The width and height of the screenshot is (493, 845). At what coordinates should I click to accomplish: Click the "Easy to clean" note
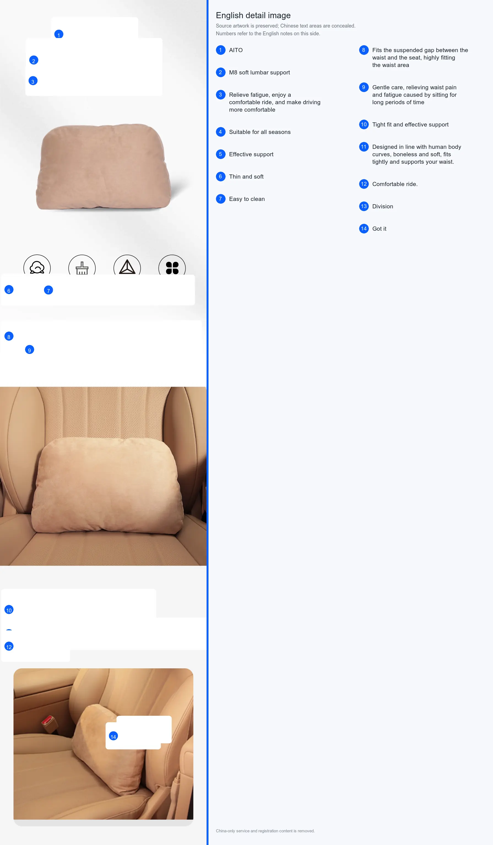coord(247,199)
